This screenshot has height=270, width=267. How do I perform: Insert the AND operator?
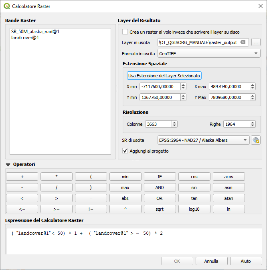(x=160, y=187)
